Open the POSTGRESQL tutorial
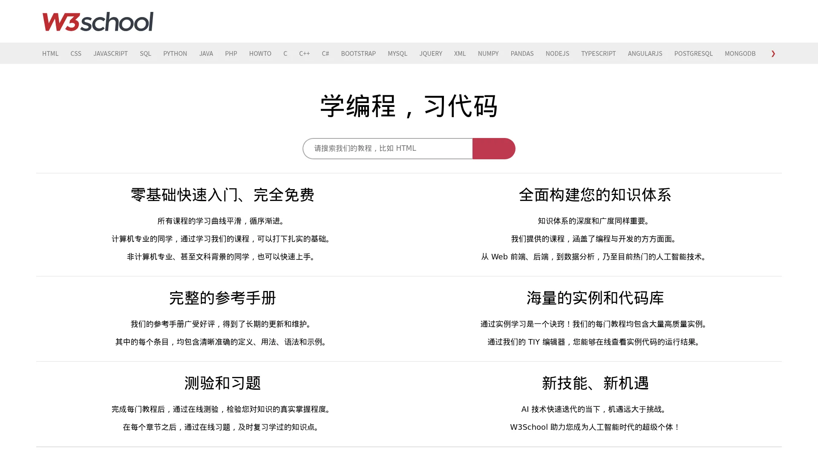Image resolution: width=818 pixels, height=460 pixels. [694, 54]
